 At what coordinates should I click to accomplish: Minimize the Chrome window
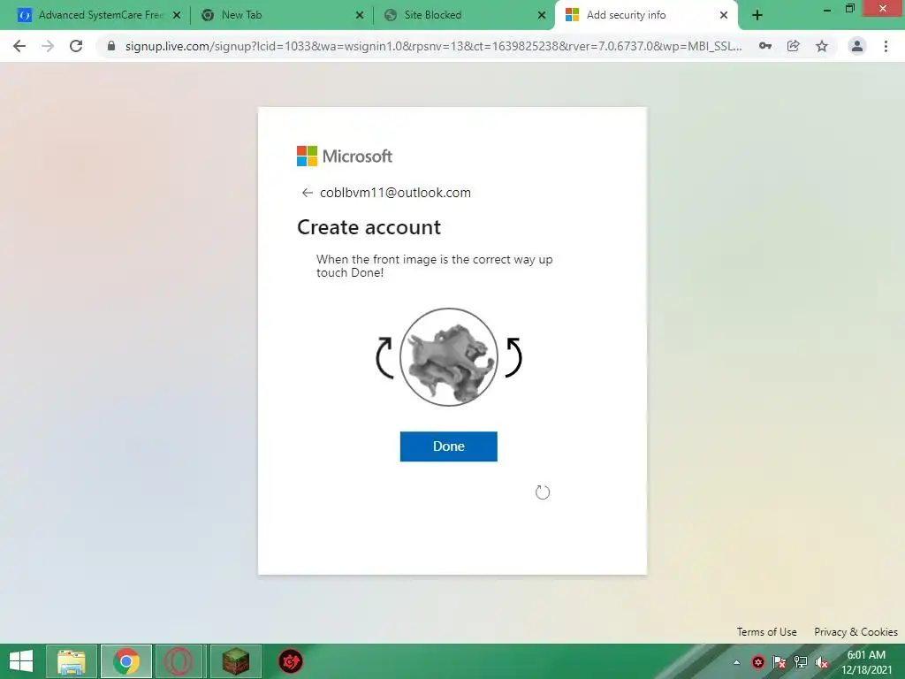[x=827, y=9]
